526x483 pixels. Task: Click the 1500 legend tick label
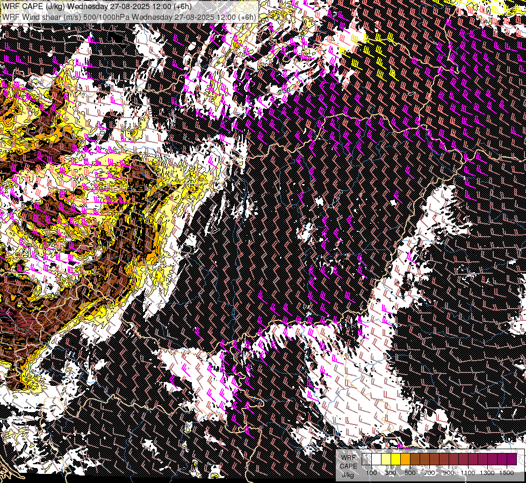coord(507,473)
